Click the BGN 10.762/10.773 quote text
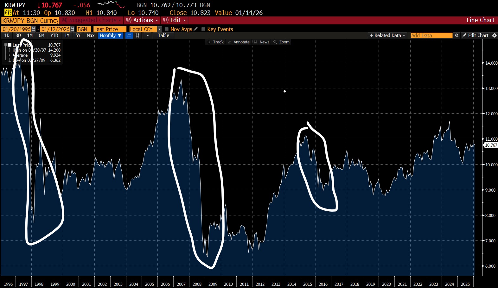Screen dimensions: 498x288 point(173,5)
